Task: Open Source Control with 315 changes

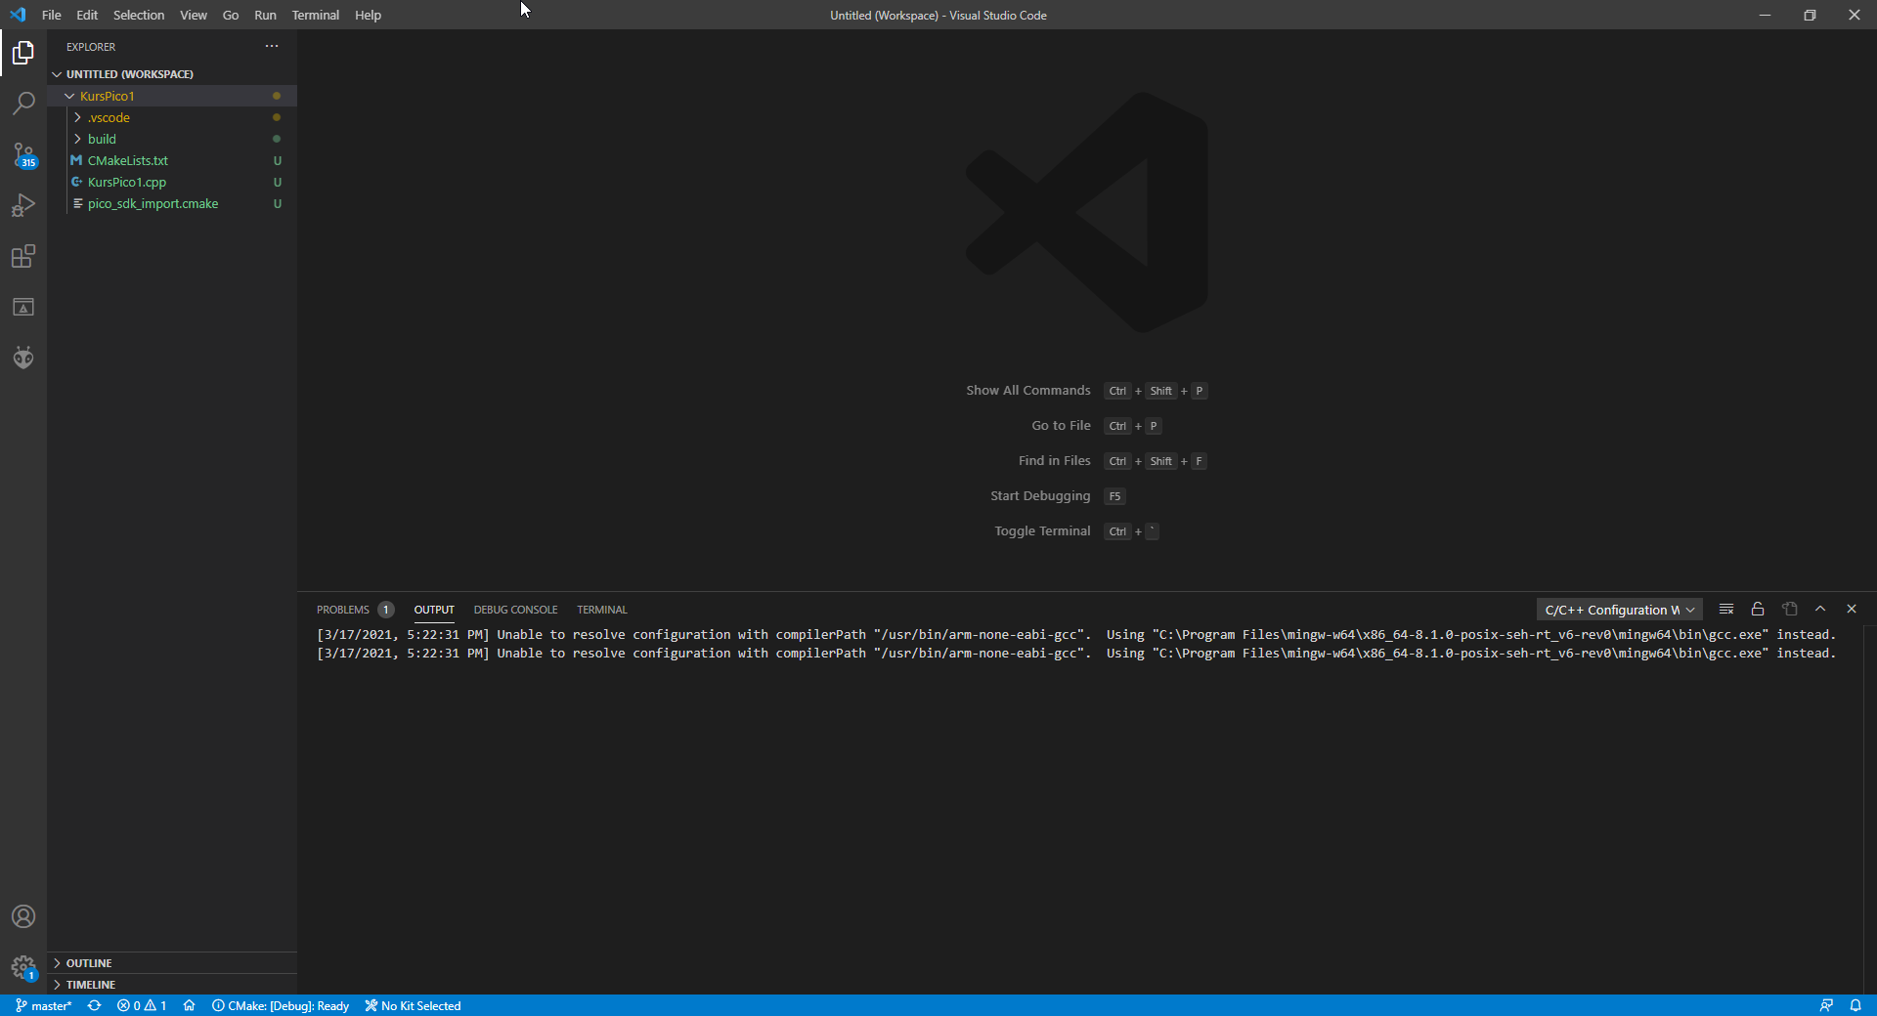Action: 23,154
